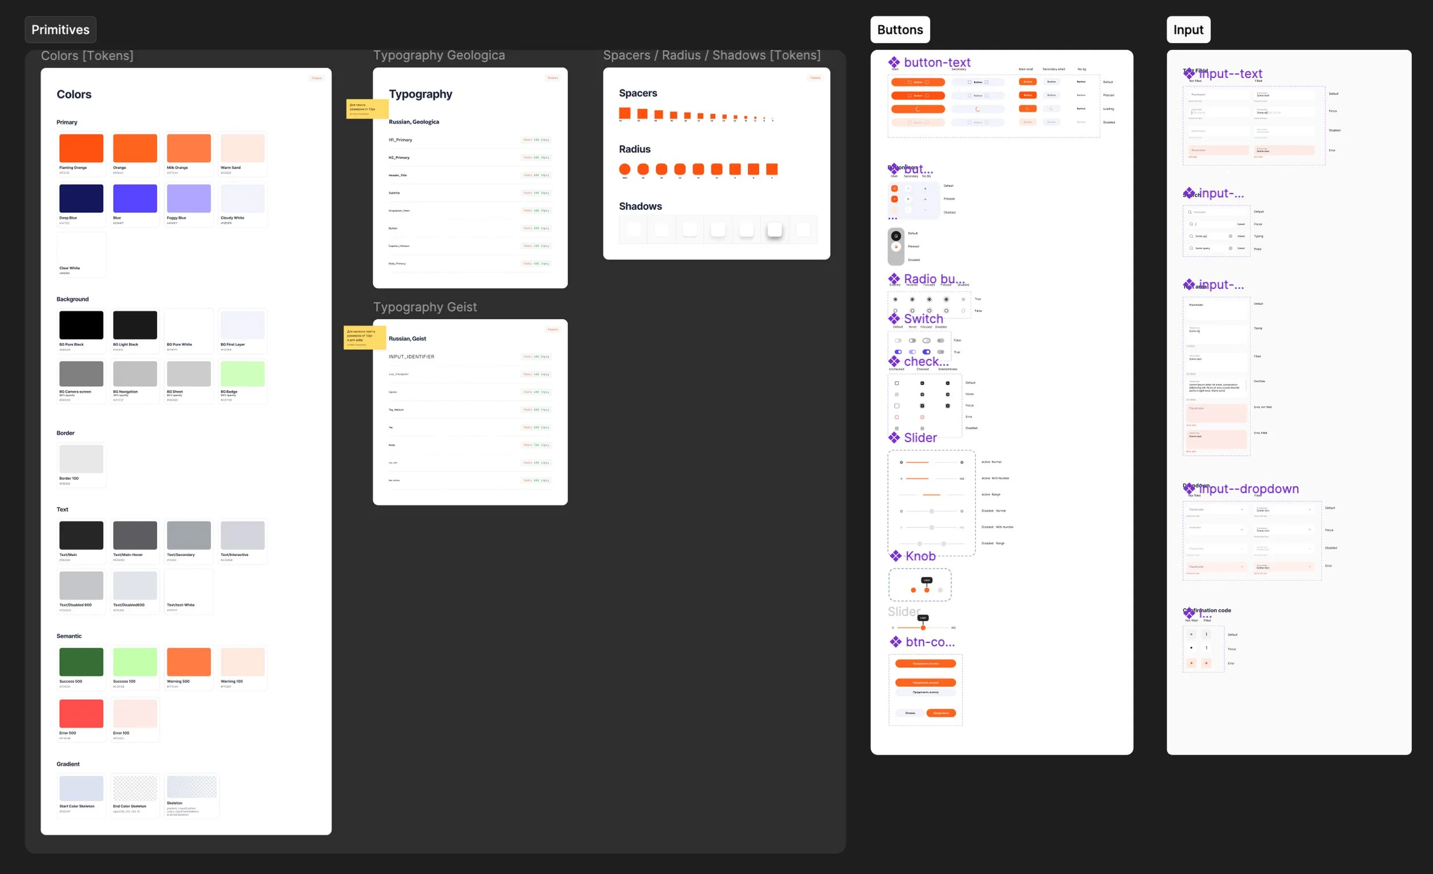The height and width of the screenshot is (874, 1433).
Task: Click the btn-co... component diamond icon
Action: click(895, 642)
